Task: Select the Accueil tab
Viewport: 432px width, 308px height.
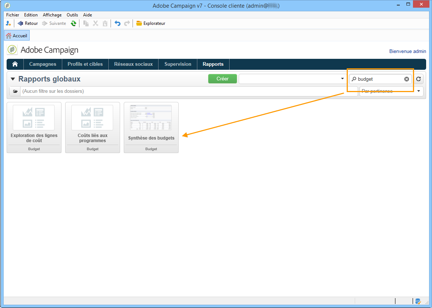Action: [17, 35]
